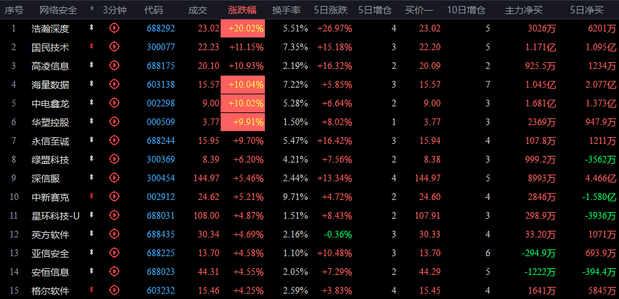This screenshot has width=619, height=299.
Task: Click the -0.36% five-day change value
Action: coord(338,234)
